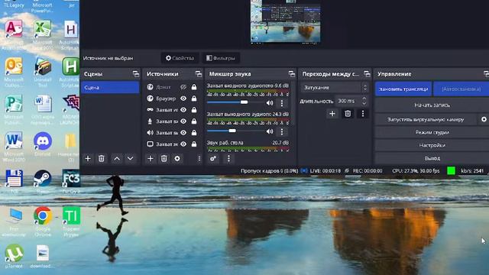Undock the Источники panel

coord(199,74)
